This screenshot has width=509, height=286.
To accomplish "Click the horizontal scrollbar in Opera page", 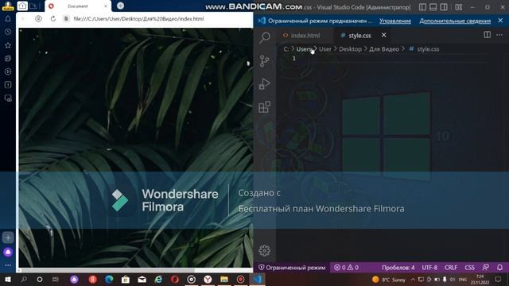I will [x=108, y=270].
